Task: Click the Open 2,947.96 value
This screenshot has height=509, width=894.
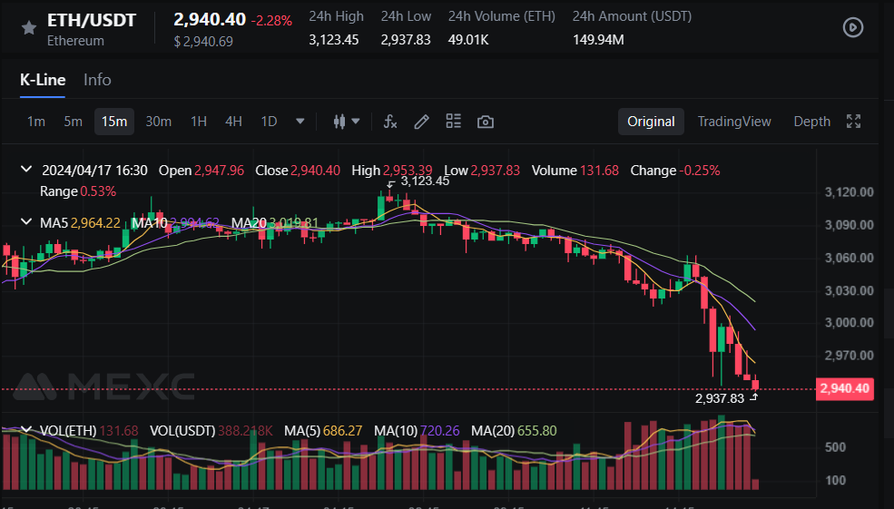Action: pyautogui.click(x=219, y=171)
